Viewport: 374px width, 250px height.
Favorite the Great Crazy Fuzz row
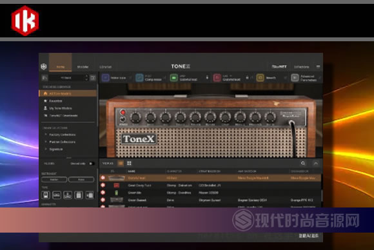(x=103, y=185)
